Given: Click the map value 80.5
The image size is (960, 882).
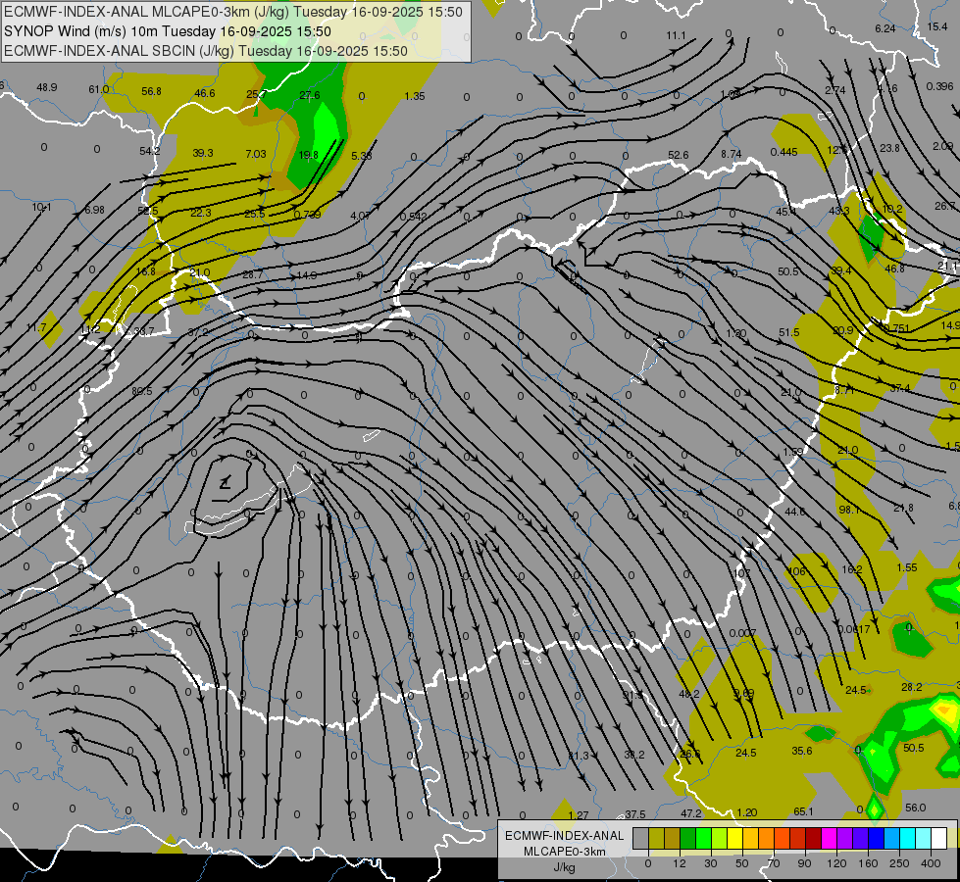Looking at the screenshot, I should (141, 391).
